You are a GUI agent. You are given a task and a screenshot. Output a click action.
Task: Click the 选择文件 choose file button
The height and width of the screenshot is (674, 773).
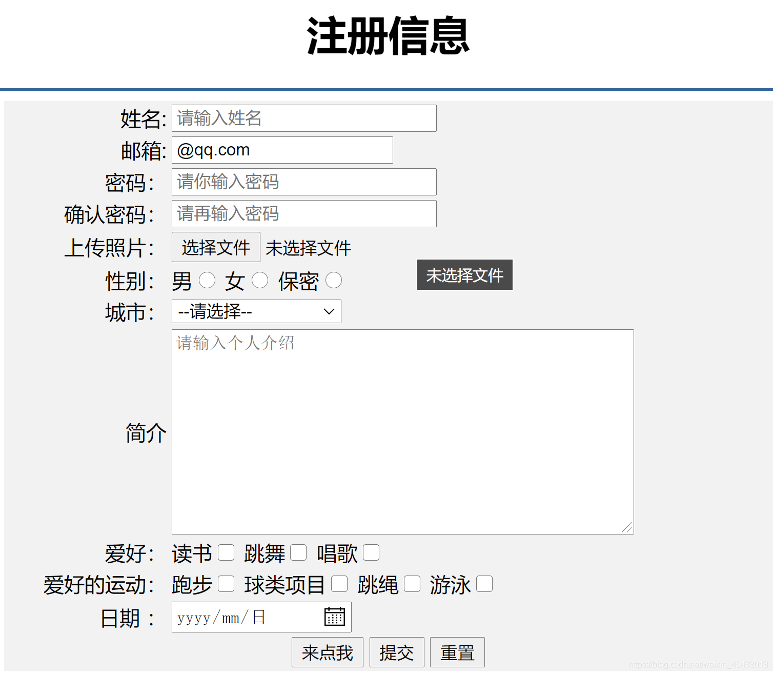coord(216,247)
